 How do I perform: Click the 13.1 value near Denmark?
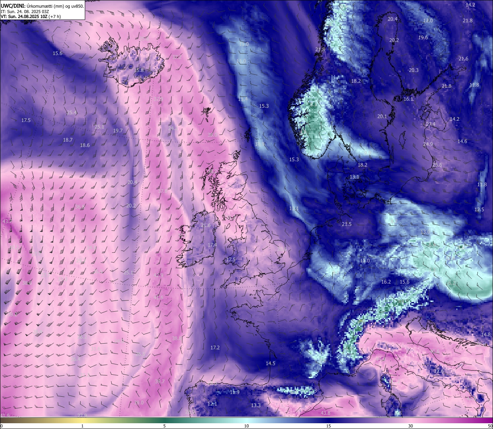tap(354, 177)
